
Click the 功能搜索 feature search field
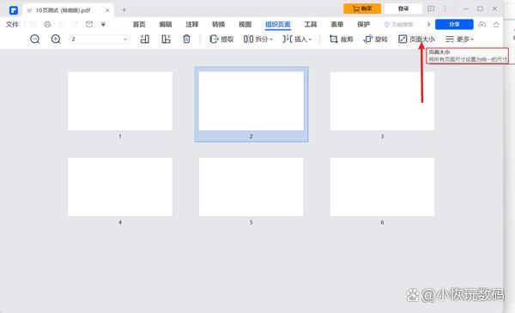(x=399, y=24)
